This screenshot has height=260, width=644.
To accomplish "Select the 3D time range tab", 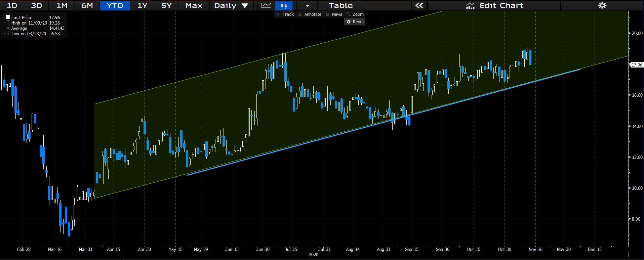I will click(37, 5).
